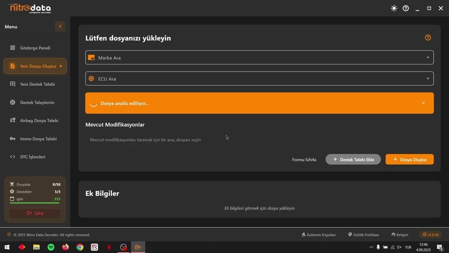The height and width of the screenshot is (253, 449).
Task: Click the Yeni Destek Talebi icon
Action: pos(13,84)
